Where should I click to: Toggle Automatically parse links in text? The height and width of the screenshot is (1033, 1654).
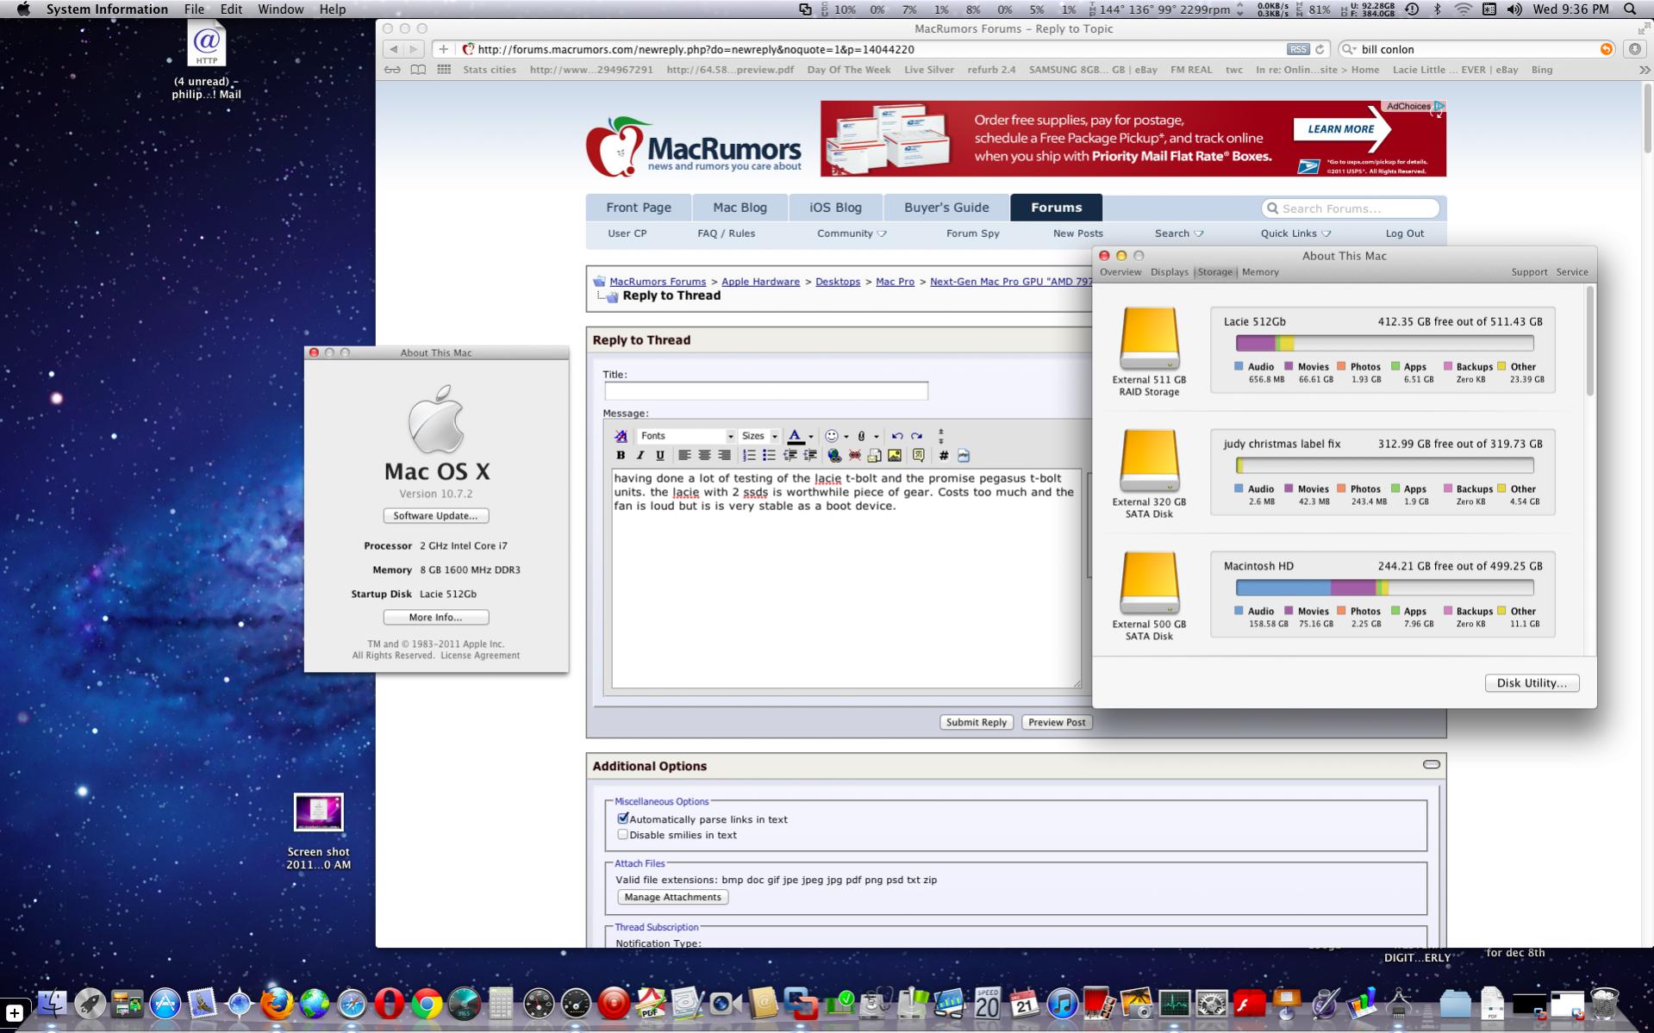[623, 818]
